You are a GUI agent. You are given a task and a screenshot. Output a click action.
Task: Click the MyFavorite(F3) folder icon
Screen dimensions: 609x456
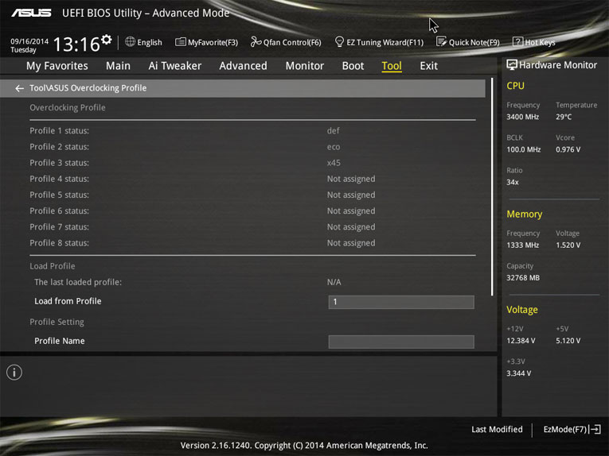pos(181,42)
